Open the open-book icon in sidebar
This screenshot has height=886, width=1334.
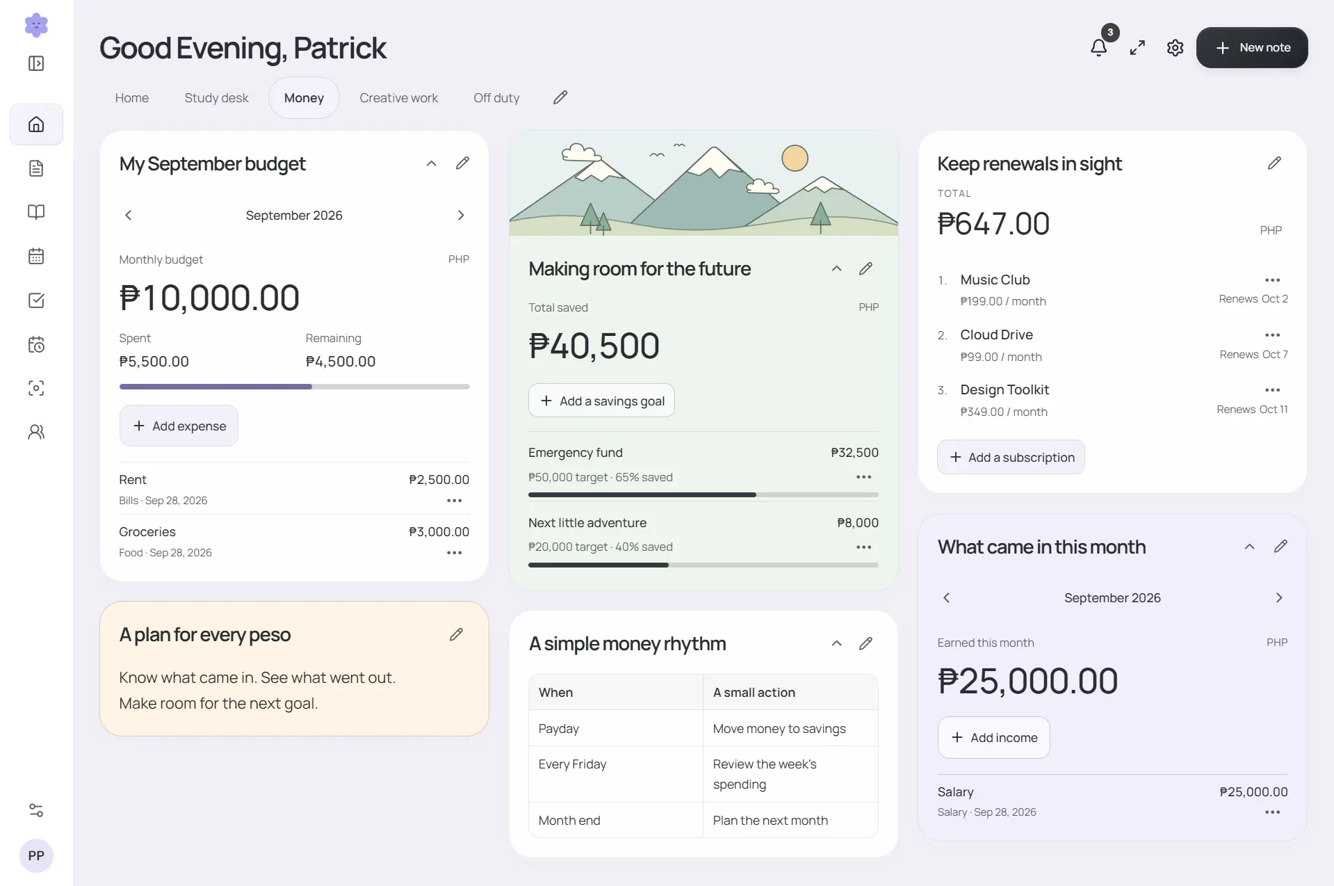[36, 212]
